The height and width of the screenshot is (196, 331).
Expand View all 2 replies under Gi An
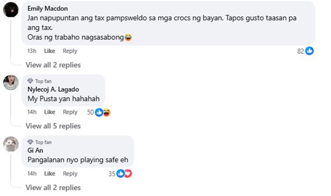[x=53, y=188]
